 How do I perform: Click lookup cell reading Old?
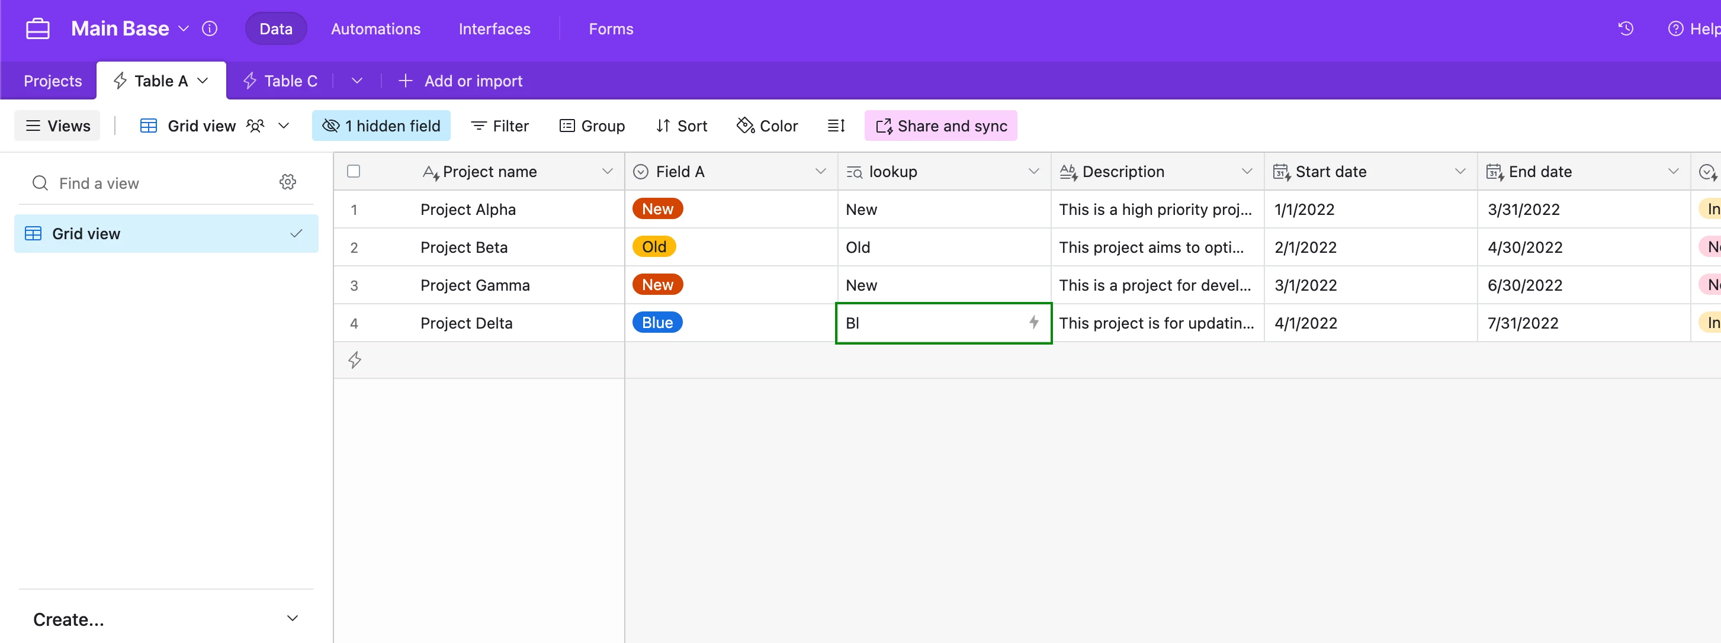[943, 247]
